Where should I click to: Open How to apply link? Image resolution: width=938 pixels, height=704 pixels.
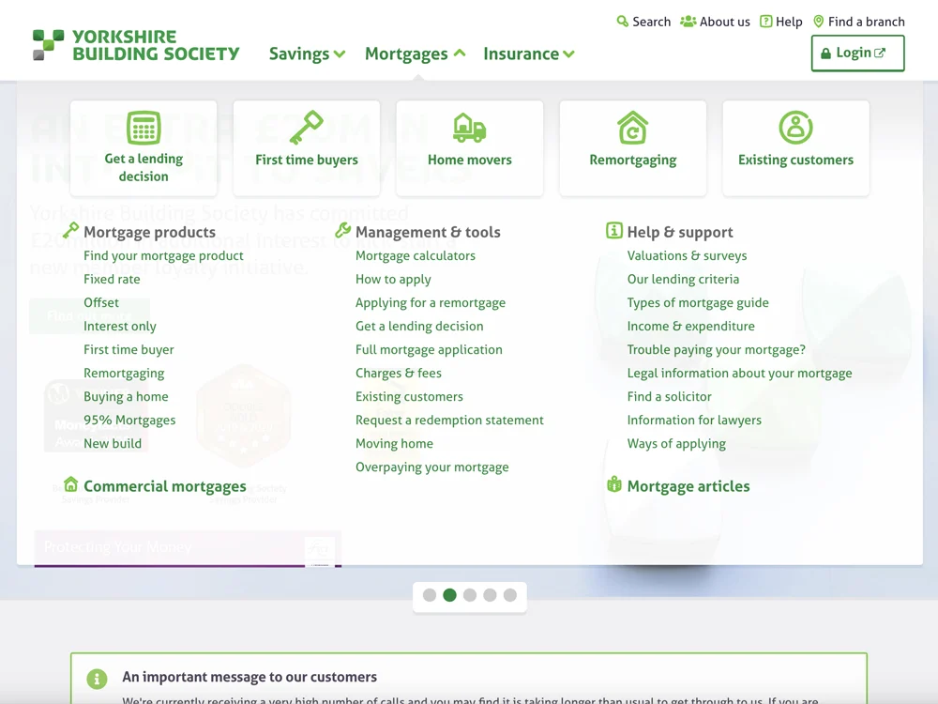(393, 279)
